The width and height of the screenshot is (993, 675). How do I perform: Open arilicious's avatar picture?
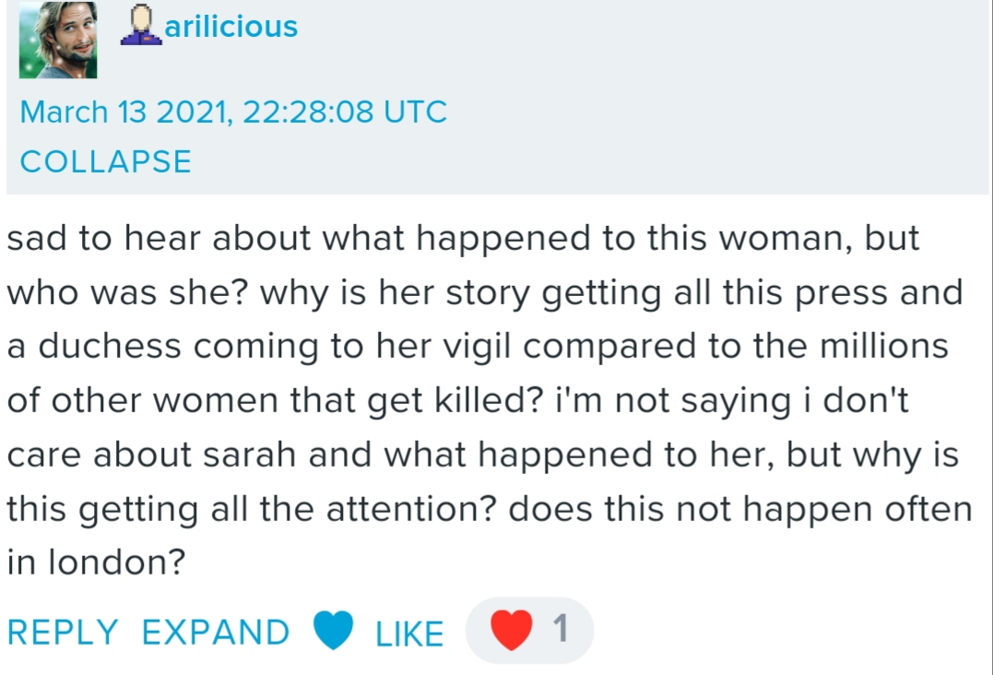click(x=58, y=40)
